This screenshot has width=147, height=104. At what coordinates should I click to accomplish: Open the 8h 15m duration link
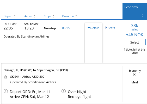click(x=67, y=28)
